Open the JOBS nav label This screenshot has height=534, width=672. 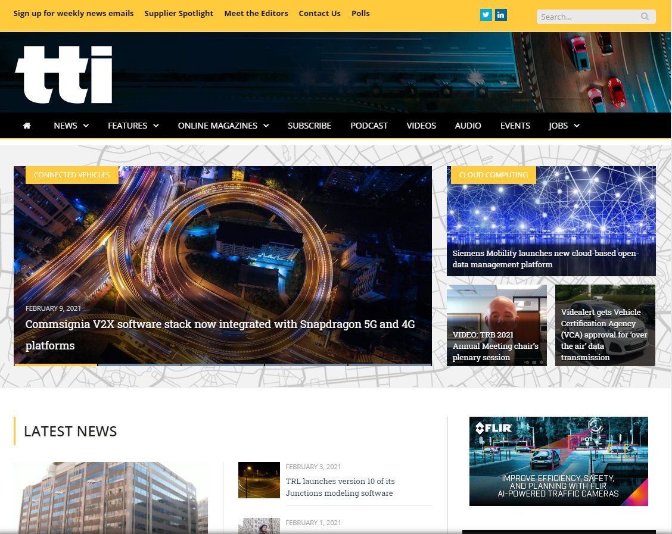(x=558, y=126)
